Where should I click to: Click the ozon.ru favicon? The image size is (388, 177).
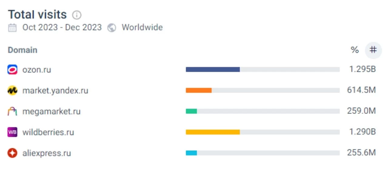click(x=12, y=70)
